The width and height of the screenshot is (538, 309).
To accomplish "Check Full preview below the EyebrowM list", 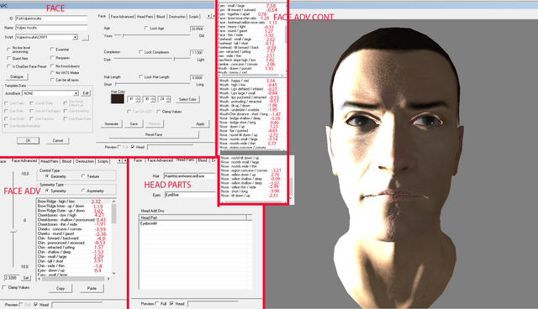I will (157, 303).
